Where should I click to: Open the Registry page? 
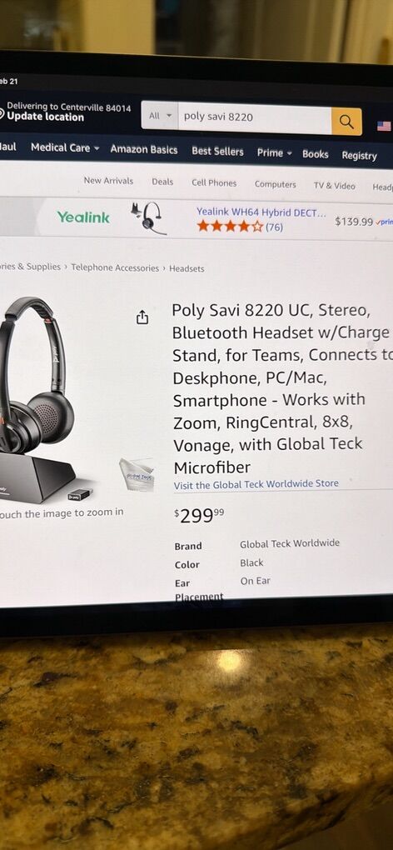point(360,156)
